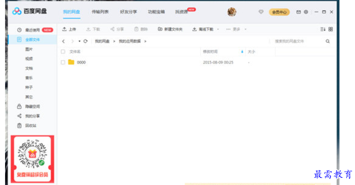
Task: Click the 删除 delete button
Action: [141, 29]
